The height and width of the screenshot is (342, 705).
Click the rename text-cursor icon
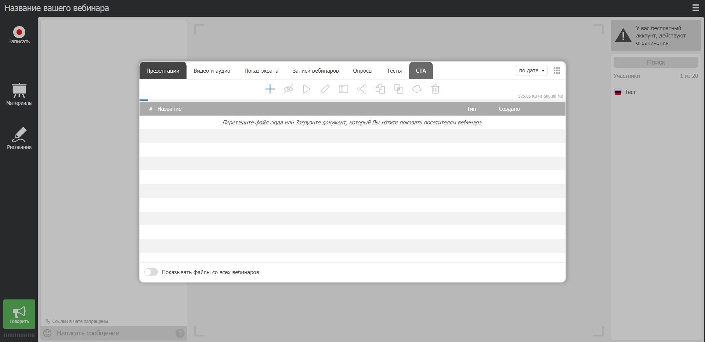tap(343, 89)
